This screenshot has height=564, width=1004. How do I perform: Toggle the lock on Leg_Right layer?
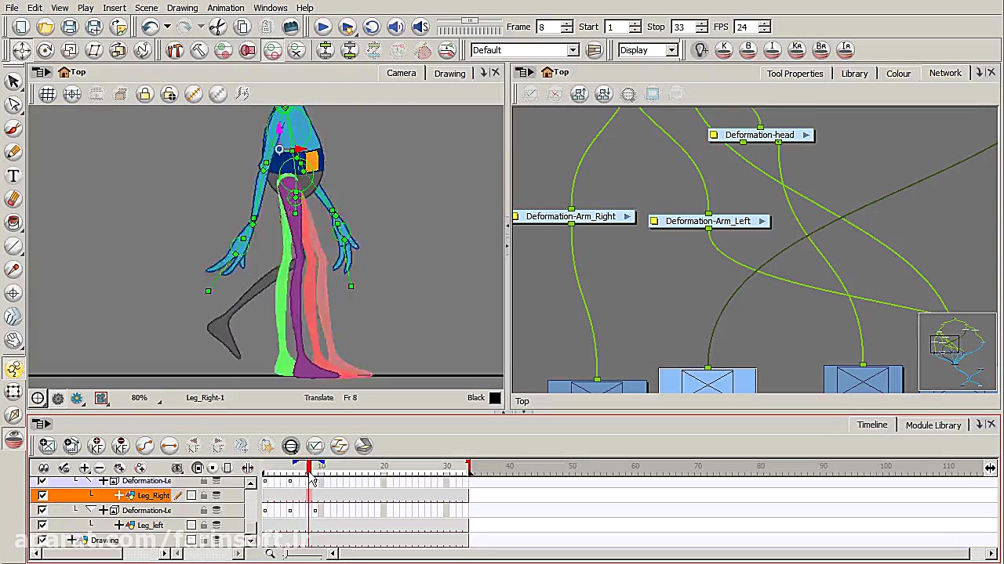(204, 495)
